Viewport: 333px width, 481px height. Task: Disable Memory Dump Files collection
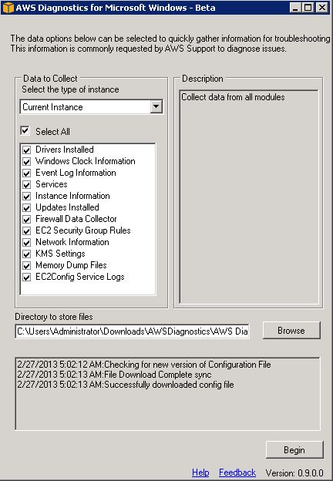tap(27, 265)
